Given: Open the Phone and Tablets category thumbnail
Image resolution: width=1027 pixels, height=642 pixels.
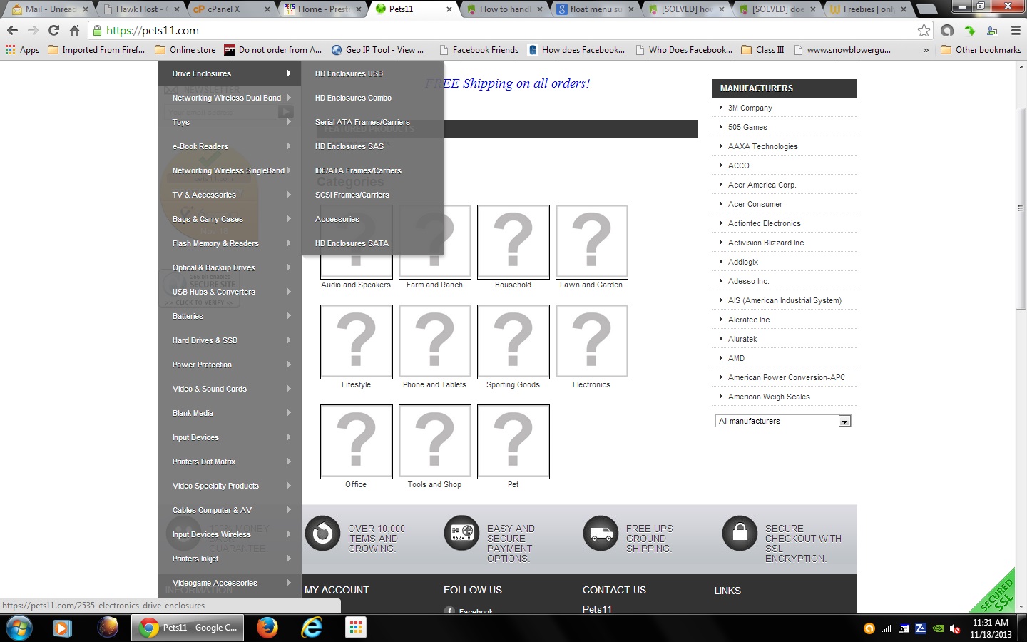Looking at the screenshot, I should click(435, 342).
